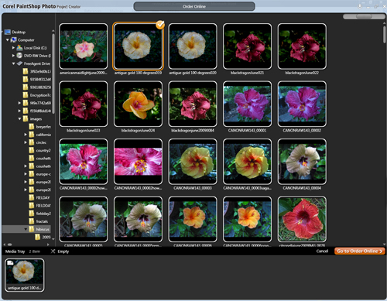This screenshot has height=301, width=387.
Task: Select the blackdragonJune022 thumbnail
Action: tap(302, 46)
